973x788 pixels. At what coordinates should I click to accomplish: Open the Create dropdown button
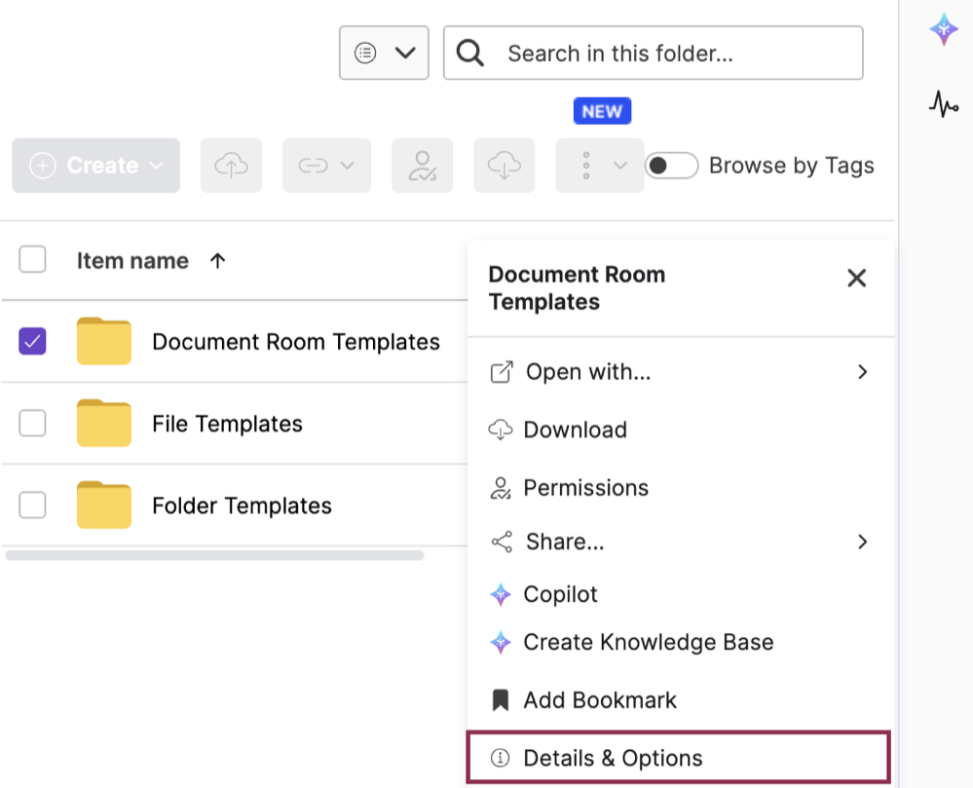click(96, 166)
